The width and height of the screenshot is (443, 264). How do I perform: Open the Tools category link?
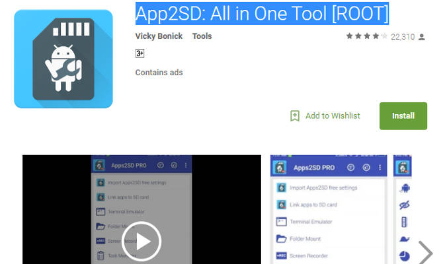[202, 36]
